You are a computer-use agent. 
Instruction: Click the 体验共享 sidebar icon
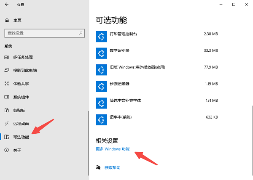point(6,84)
